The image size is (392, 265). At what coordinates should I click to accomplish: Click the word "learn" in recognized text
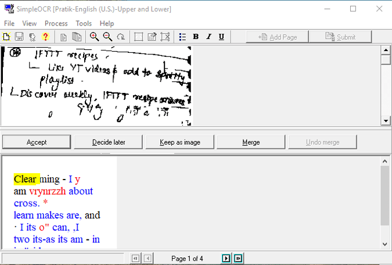(x=24, y=215)
